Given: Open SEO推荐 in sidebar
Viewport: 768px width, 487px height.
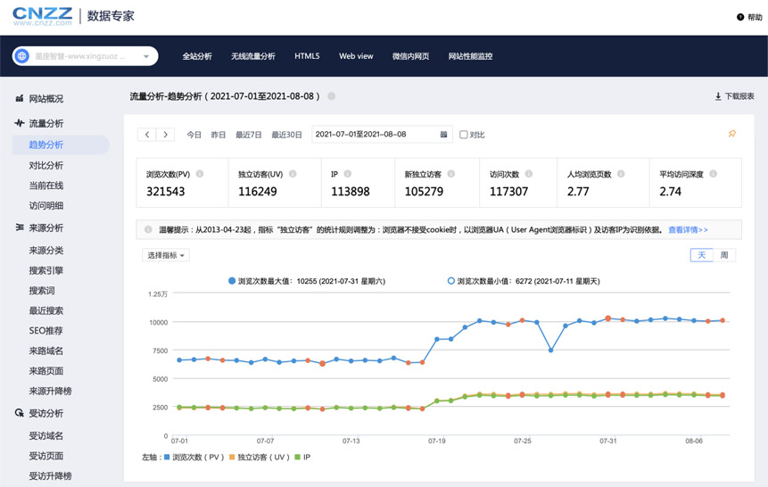Looking at the screenshot, I should tap(45, 330).
